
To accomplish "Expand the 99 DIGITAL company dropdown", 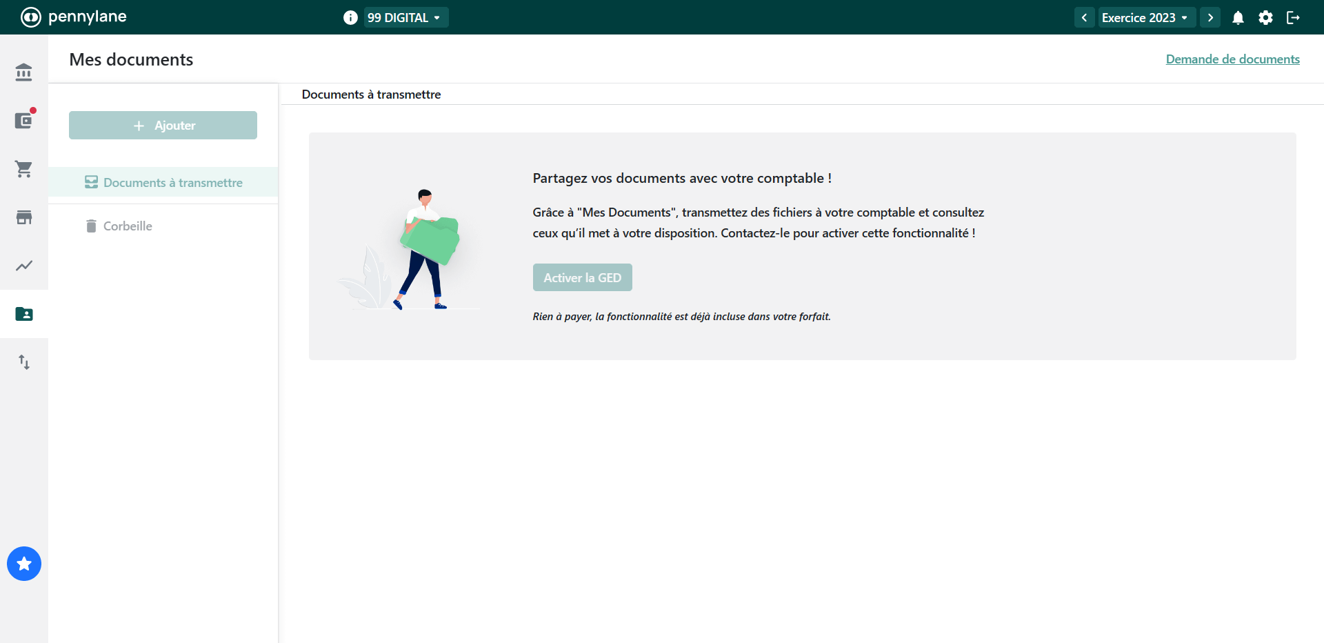I will (x=405, y=18).
